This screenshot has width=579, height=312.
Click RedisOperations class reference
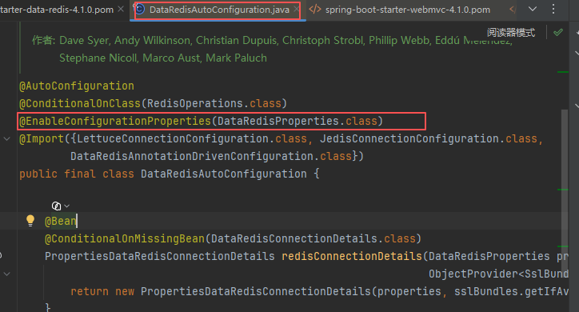click(x=195, y=103)
